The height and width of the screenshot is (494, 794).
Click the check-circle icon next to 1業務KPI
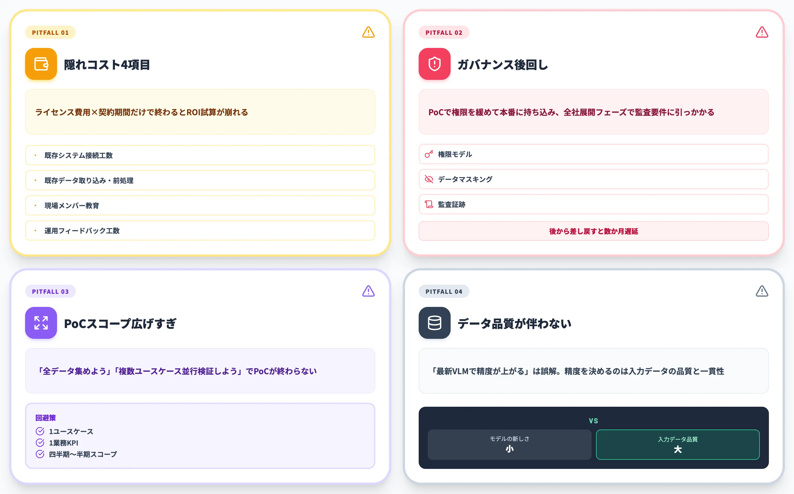[x=40, y=443]
